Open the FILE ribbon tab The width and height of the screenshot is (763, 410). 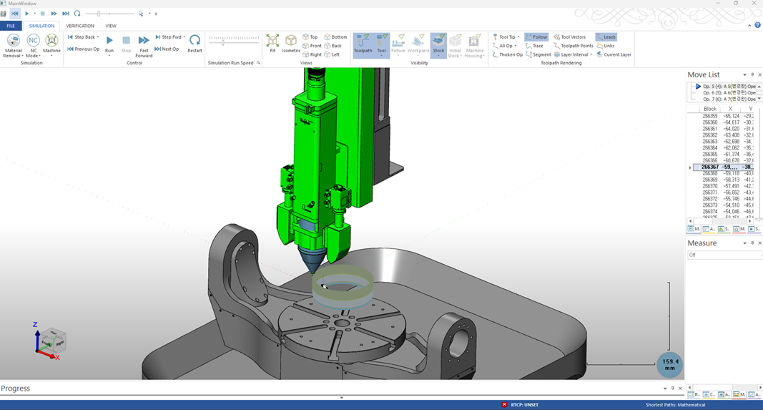(11, 26)
